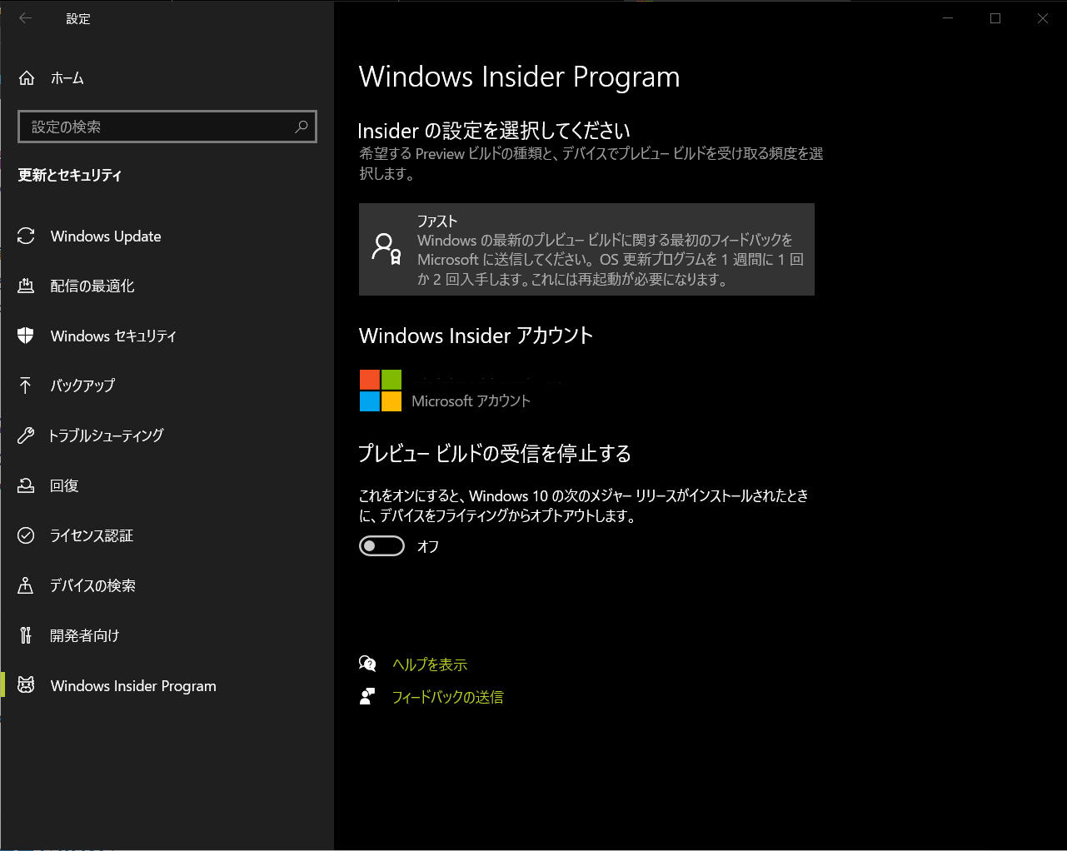The image size is (1067, 851).
Task: Click the feedback person icon
Action: point(367,696)
